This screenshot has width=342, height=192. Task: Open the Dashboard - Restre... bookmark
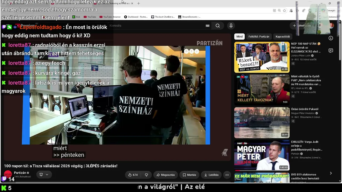(x=136, y=17)
